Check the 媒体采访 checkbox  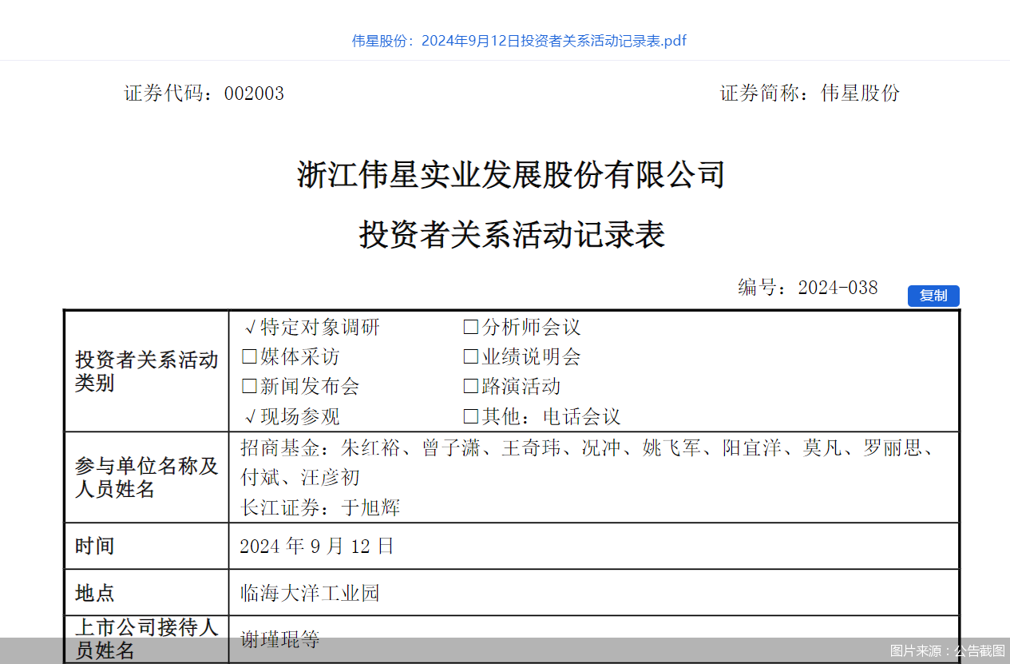[248, 356]
